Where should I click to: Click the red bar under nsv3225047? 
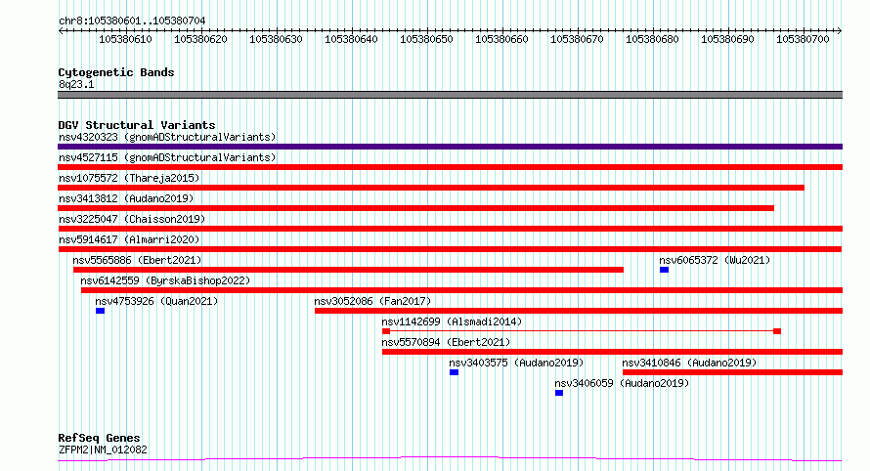(x=450, y=229)
